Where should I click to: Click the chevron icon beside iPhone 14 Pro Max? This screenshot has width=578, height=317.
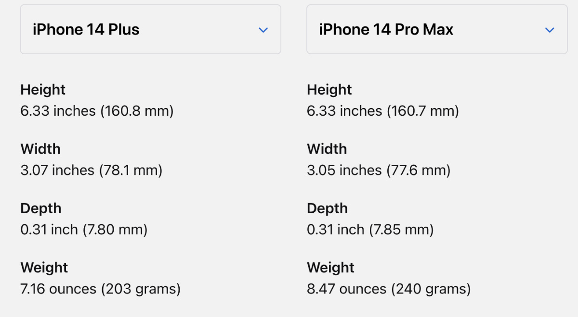[550, 30]
